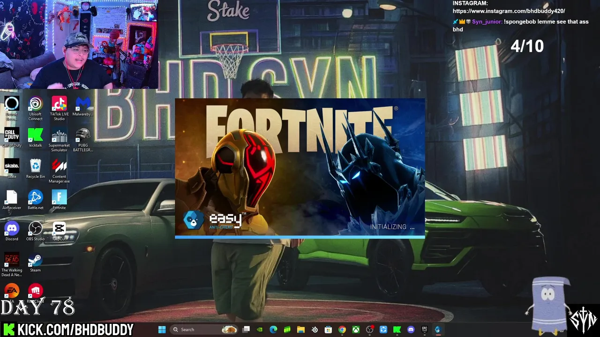
Task: Open File Explorer from the taskbar
Action: tap(301, 330)
